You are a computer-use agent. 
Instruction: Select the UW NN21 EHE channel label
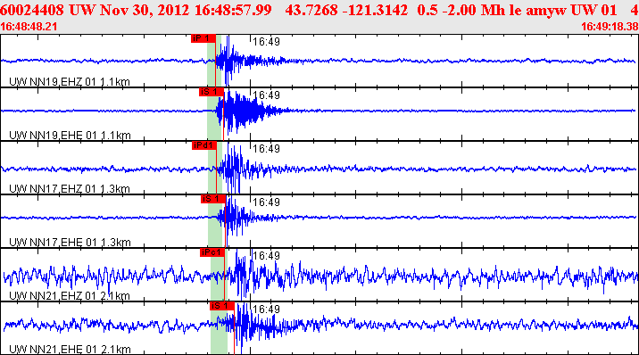[x=70, y=349]
